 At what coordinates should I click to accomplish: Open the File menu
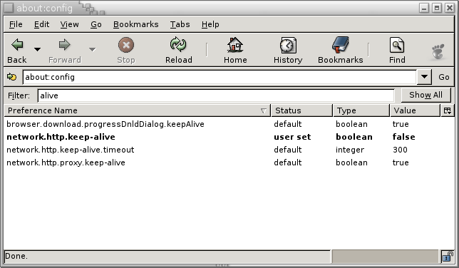[16, 24]
